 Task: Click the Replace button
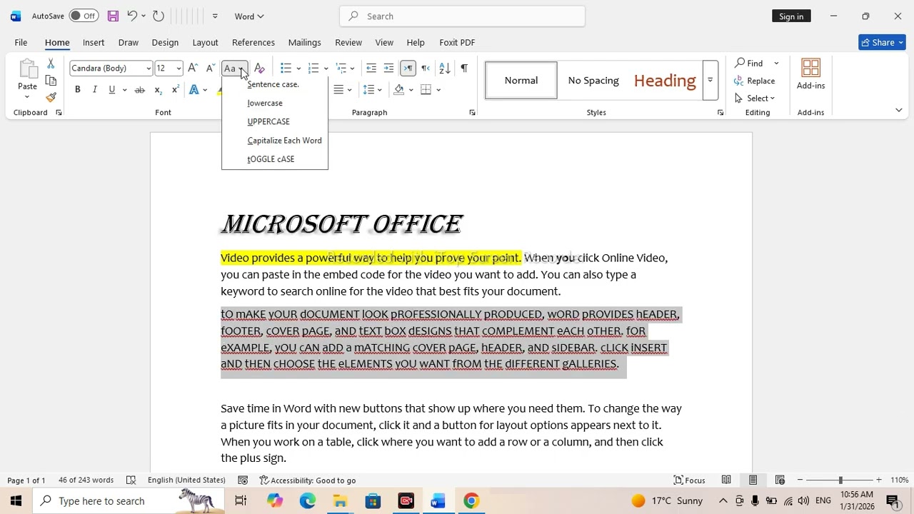coord(755,81)
